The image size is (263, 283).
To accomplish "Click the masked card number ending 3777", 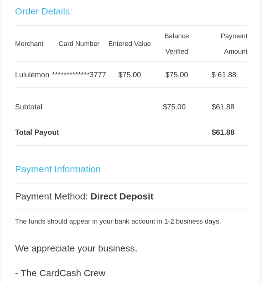I will (x=79, y=75).
